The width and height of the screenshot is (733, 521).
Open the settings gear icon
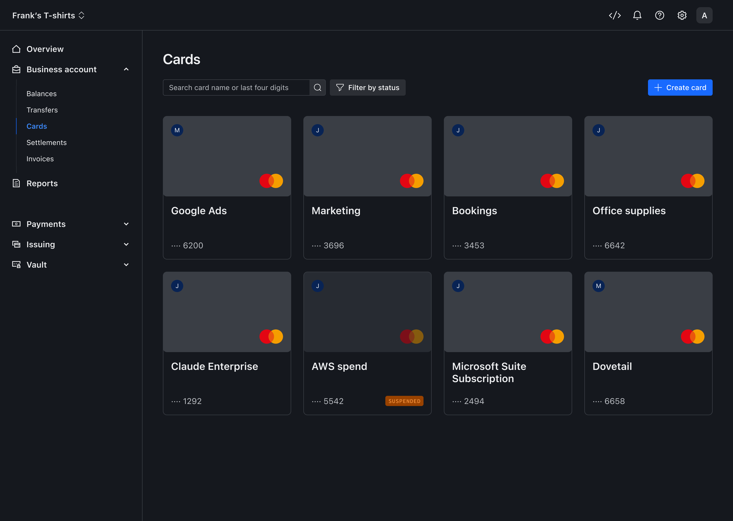(x=682, y=16)
